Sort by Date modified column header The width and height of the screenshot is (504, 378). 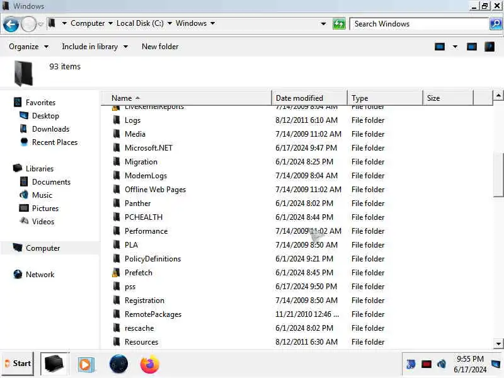[x=309, y=98]
